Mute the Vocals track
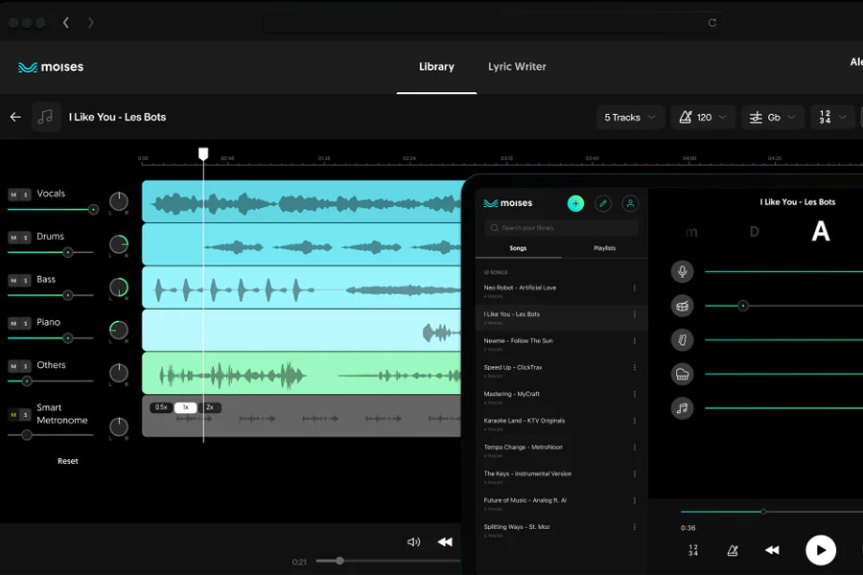863x575 pixels. [13, 195]
